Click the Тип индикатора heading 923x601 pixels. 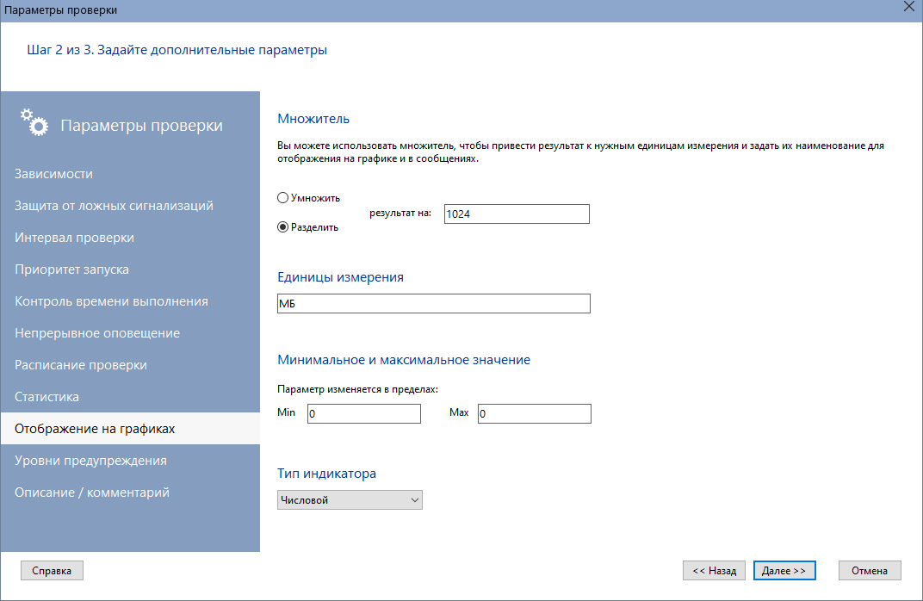[x=326, y=474]
